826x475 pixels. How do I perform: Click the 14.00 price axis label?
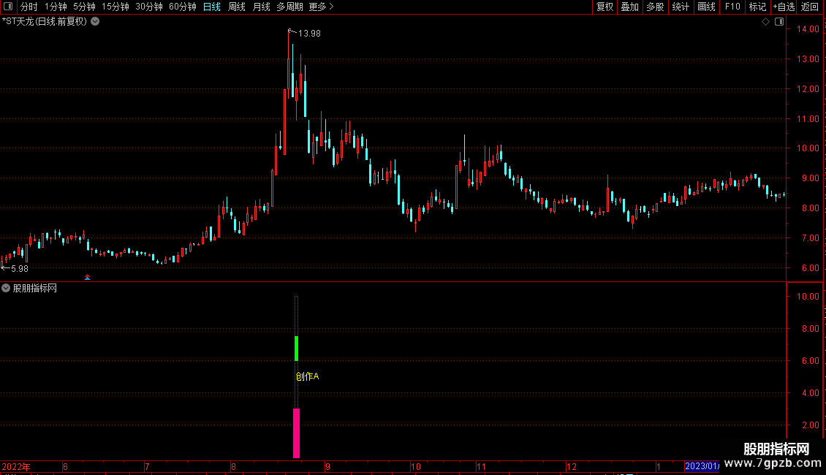pos(808,29)
